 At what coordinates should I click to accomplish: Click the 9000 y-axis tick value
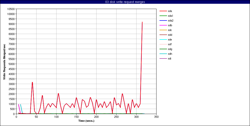[12, 24]
